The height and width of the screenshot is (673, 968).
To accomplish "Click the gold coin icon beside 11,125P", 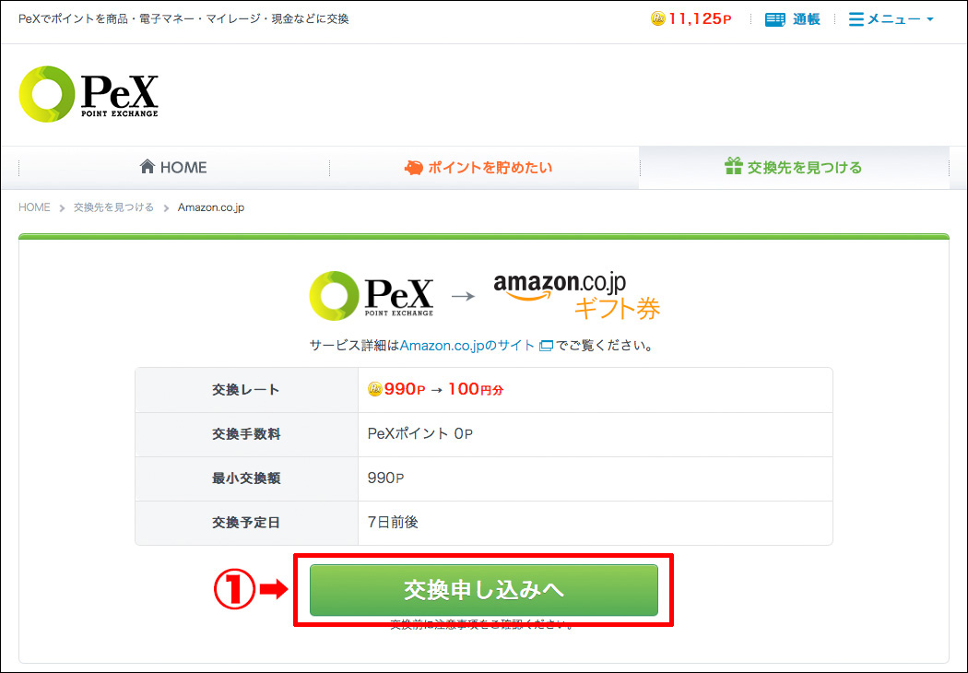I will pyautogui.click(x=658, y=19).
